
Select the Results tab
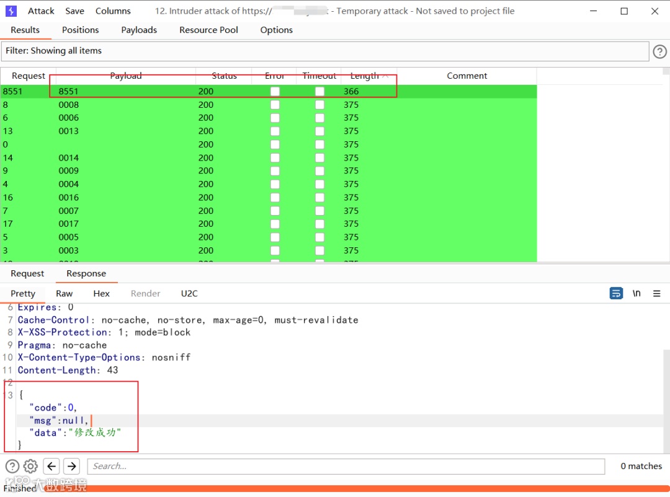point(25,30)
